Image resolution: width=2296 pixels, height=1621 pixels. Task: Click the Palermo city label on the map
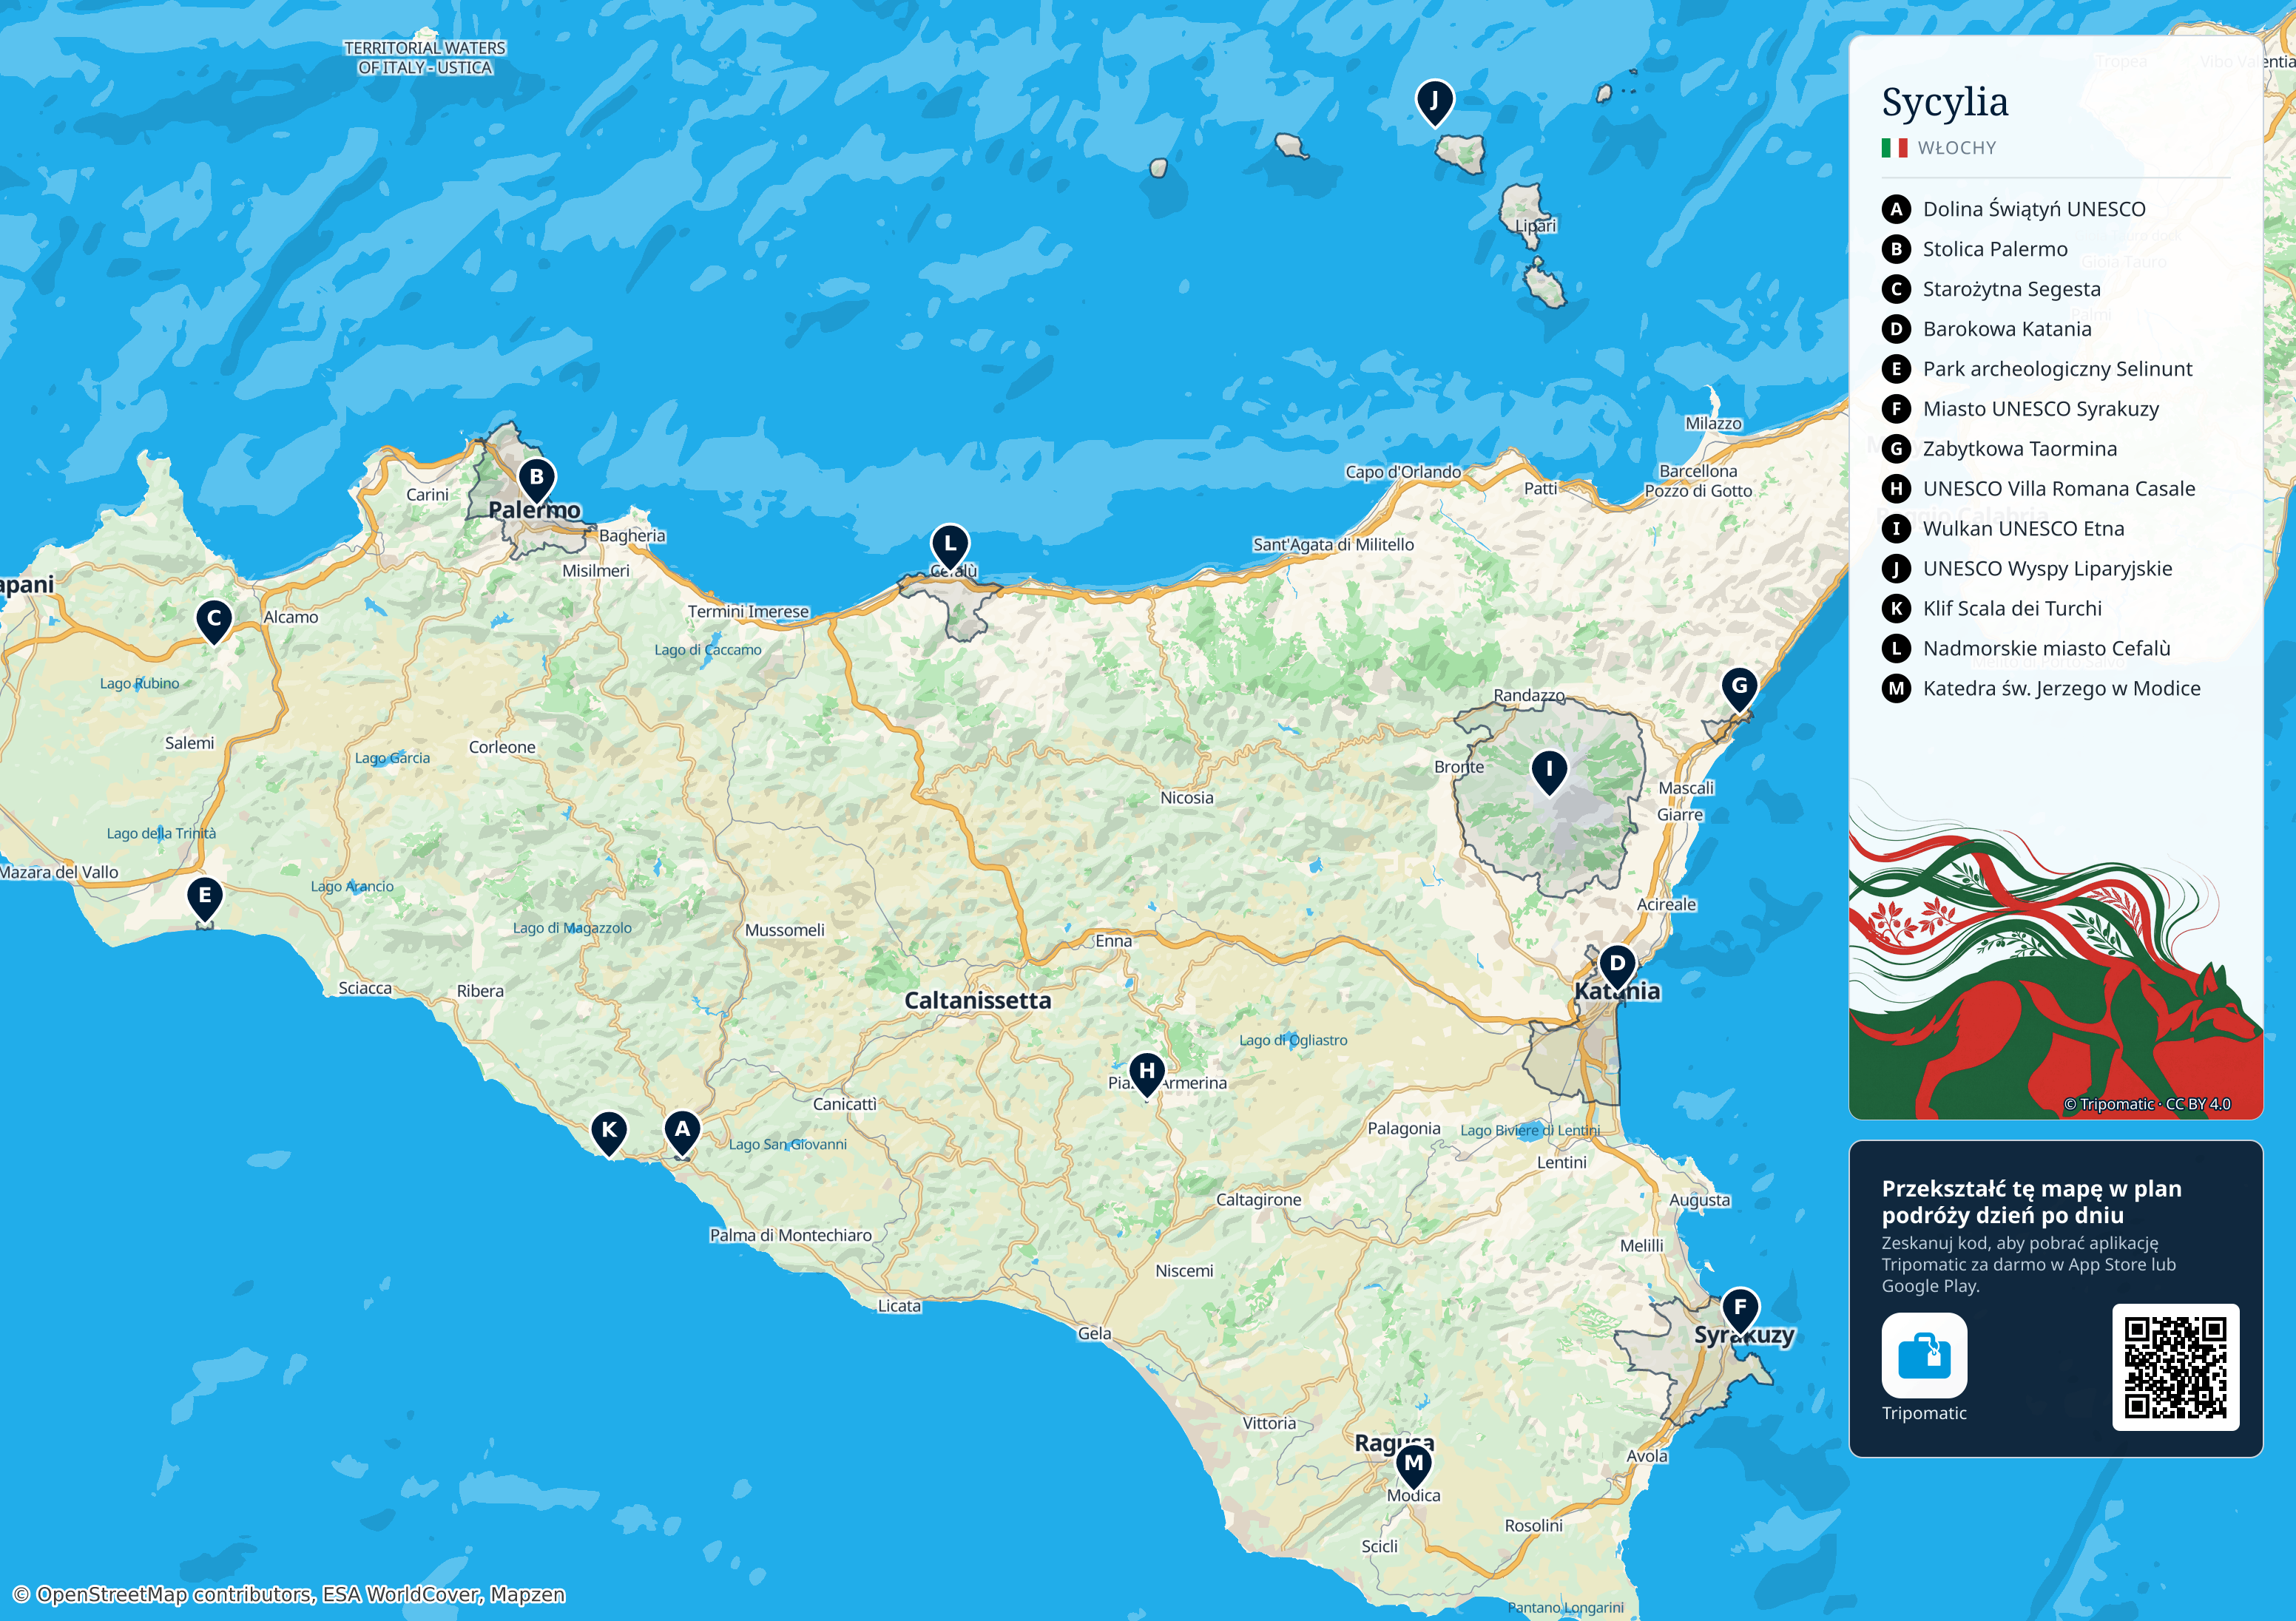(x=534, y=510)
